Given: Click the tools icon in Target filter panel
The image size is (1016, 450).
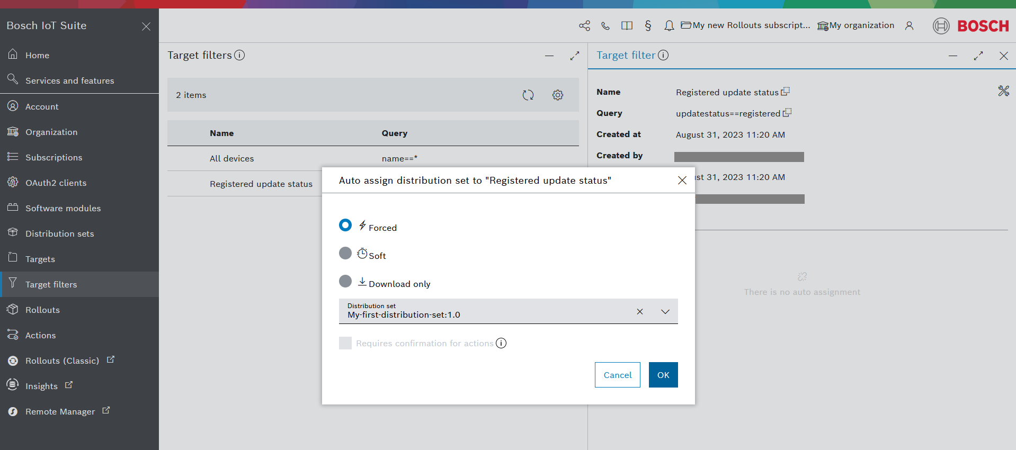Looking at the screenshot, I should [1003, 91].
